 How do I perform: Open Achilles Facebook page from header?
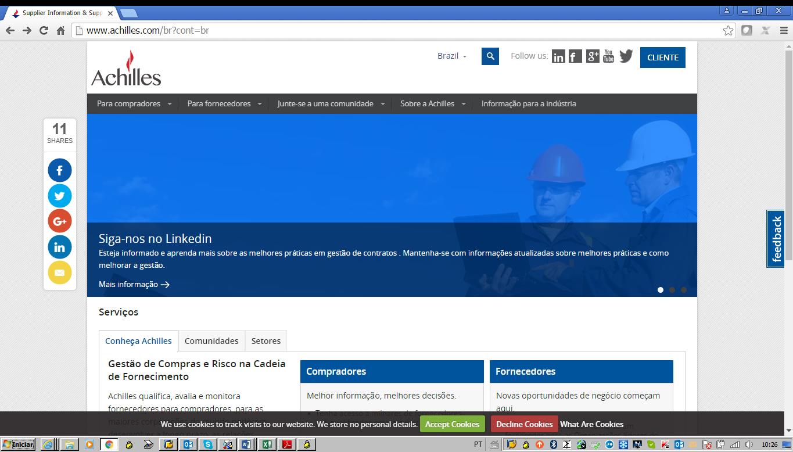pos(575,56)
